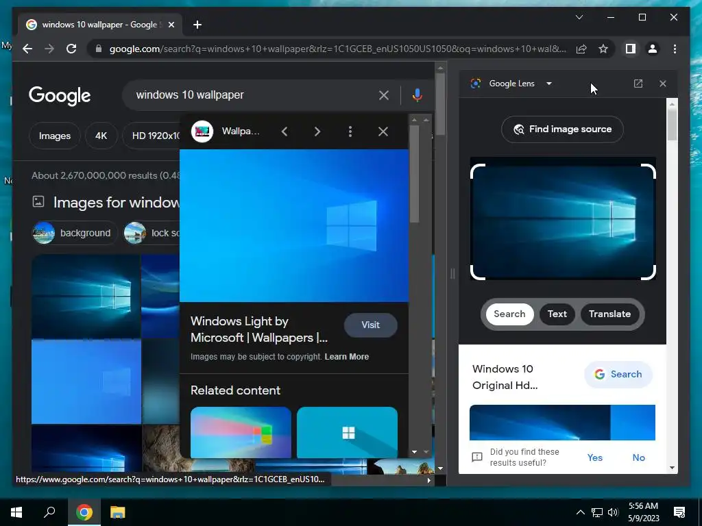Open the network icon in system tray
702x526 pixels.
pos(597,512)
